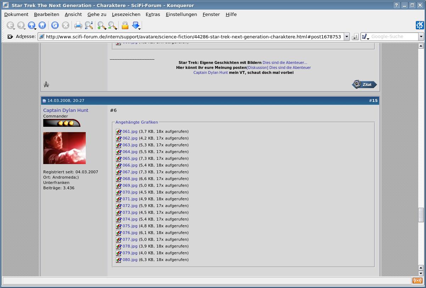This screenshot has height=288, width=426.
Task: Open the Google-Suche search dropdown arrow
Action: (421, 37)
